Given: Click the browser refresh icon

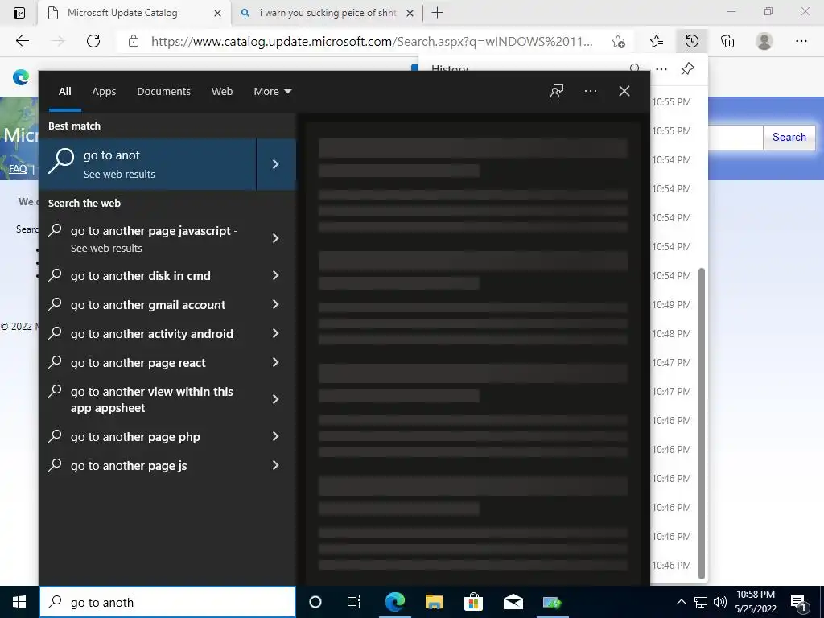Looking at the screenshot, I should tap(93, 41).
